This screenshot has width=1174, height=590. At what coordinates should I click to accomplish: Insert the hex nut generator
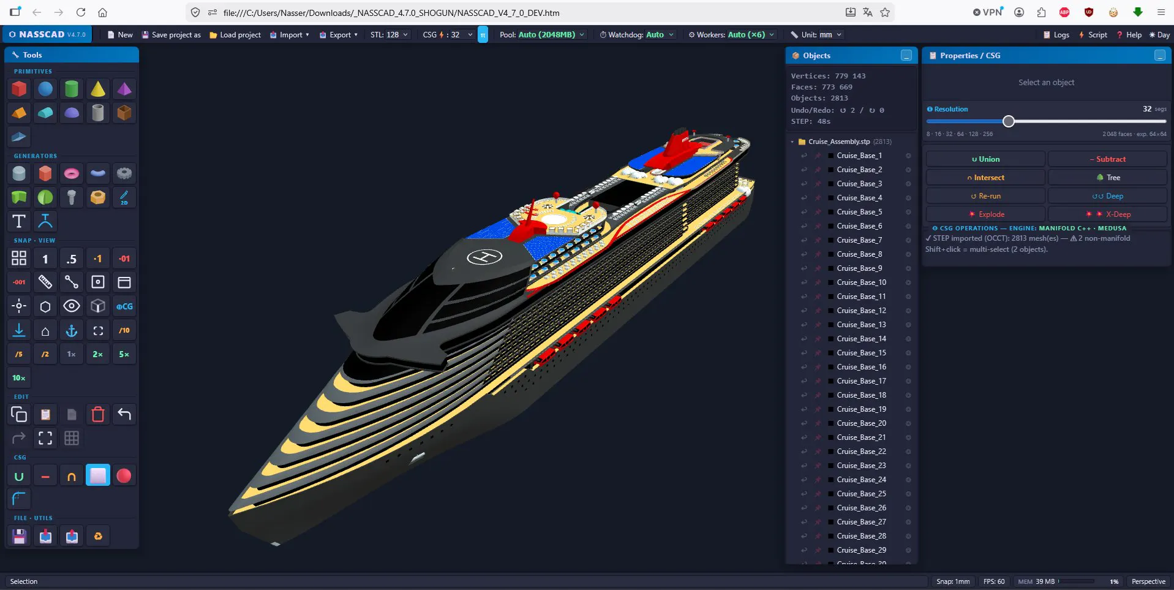point(98,197)
